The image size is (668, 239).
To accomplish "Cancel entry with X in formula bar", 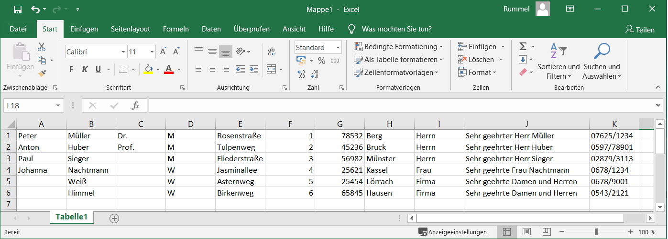I will (93, 105).
